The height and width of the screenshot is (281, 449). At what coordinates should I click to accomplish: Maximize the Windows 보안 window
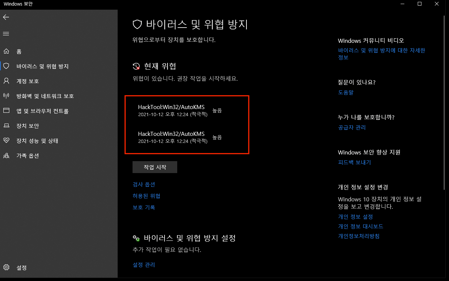[x=420, y=4]
